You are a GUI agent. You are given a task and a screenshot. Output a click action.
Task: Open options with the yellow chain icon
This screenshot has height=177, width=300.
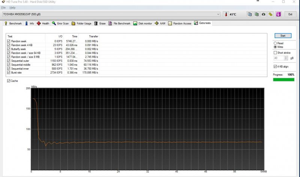[x=271, y=14]
